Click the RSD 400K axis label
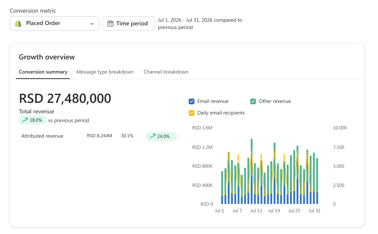Screen dimensions: 378x234 [x=202, y=185]
